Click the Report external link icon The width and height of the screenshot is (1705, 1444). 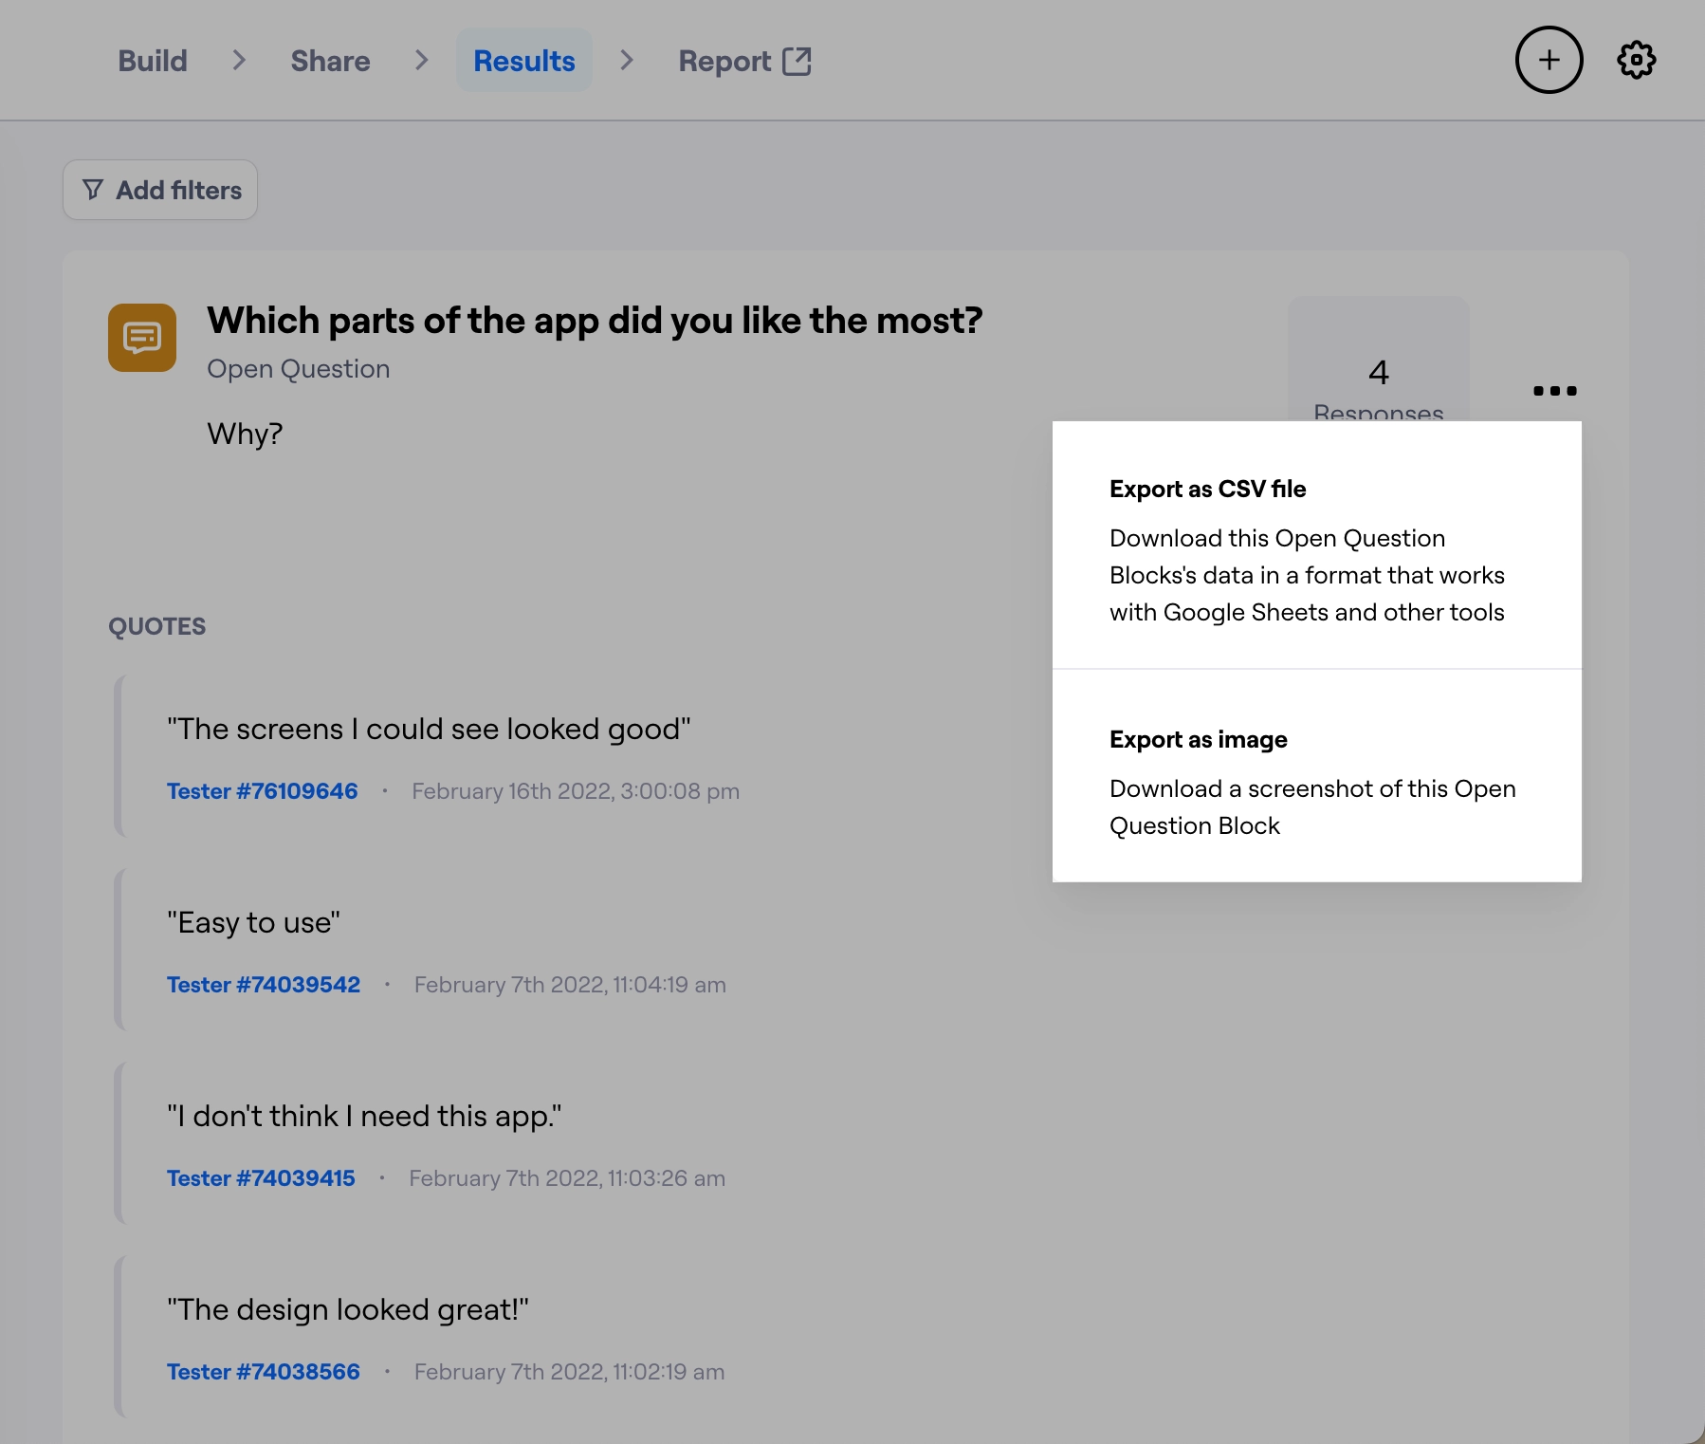[x=797, y=61]
